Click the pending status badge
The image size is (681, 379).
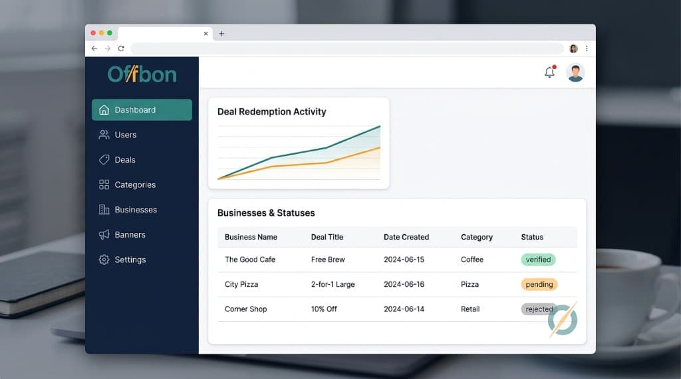point(539,284)
